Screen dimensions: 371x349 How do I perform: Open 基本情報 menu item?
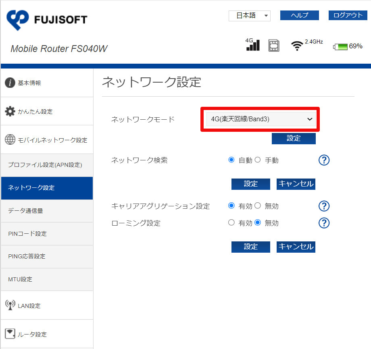[x=47, y=83]
